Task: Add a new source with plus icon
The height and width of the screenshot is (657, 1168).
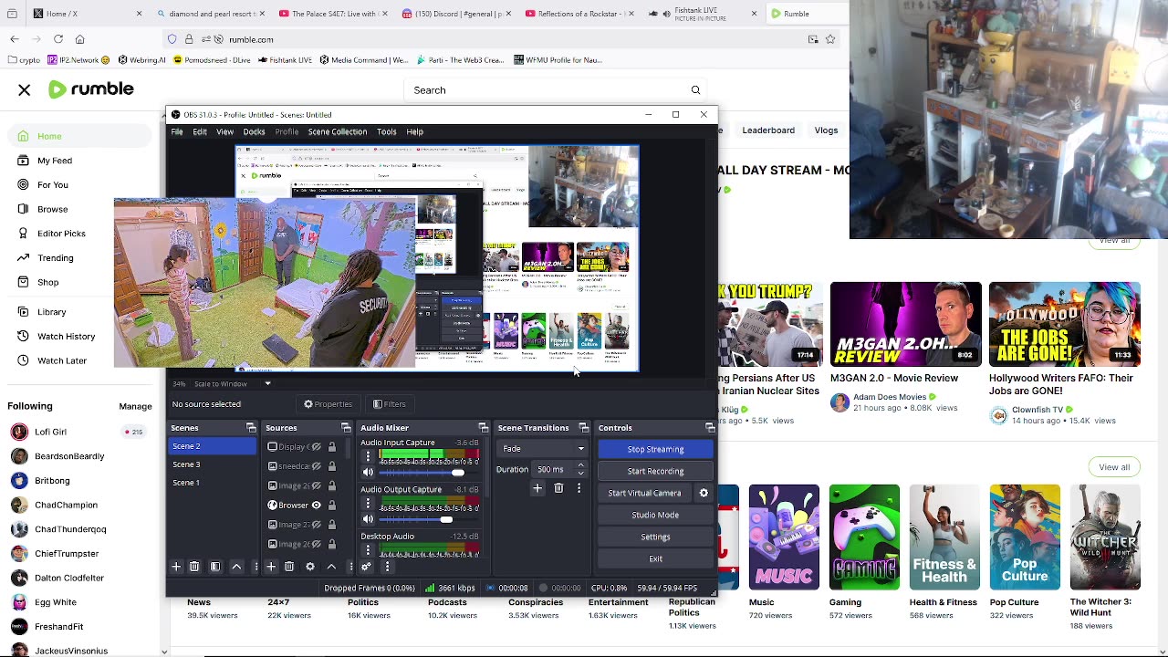Action: pos(270,567)
